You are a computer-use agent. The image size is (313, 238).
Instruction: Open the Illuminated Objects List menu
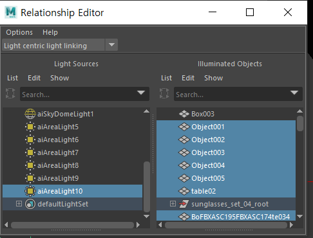(x=166, y=78)
